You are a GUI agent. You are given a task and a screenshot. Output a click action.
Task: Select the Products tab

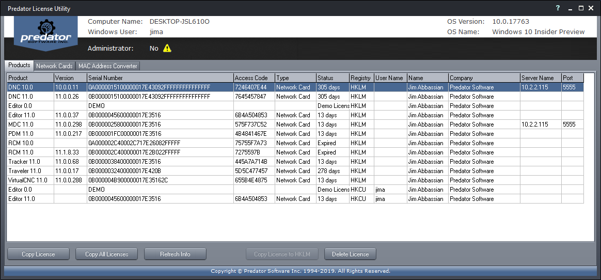(x=19, y=66)
